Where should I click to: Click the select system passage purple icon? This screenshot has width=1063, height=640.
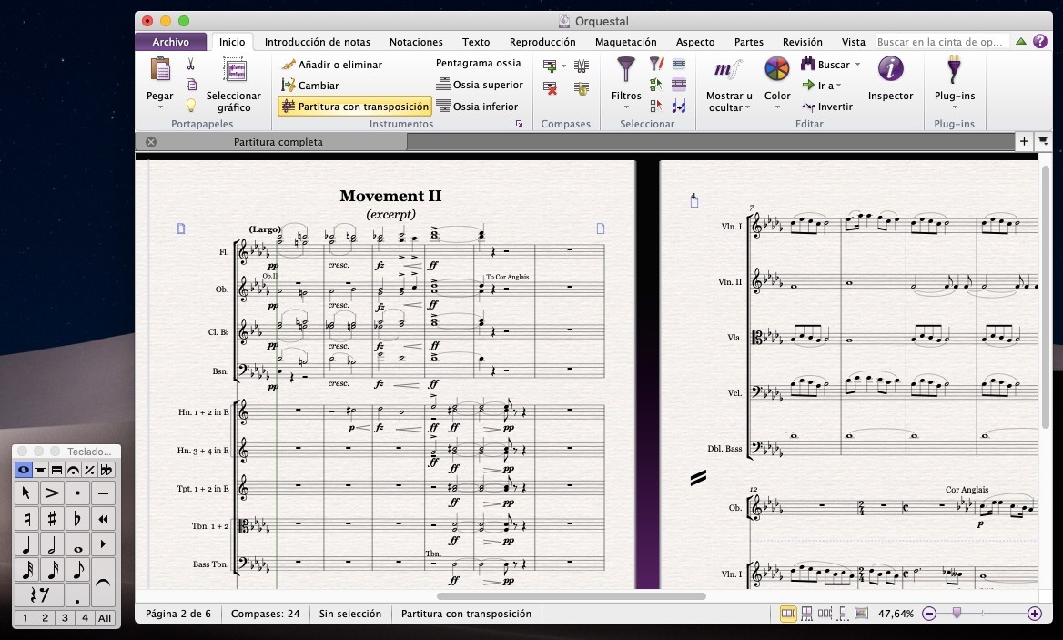click(679, 85)
